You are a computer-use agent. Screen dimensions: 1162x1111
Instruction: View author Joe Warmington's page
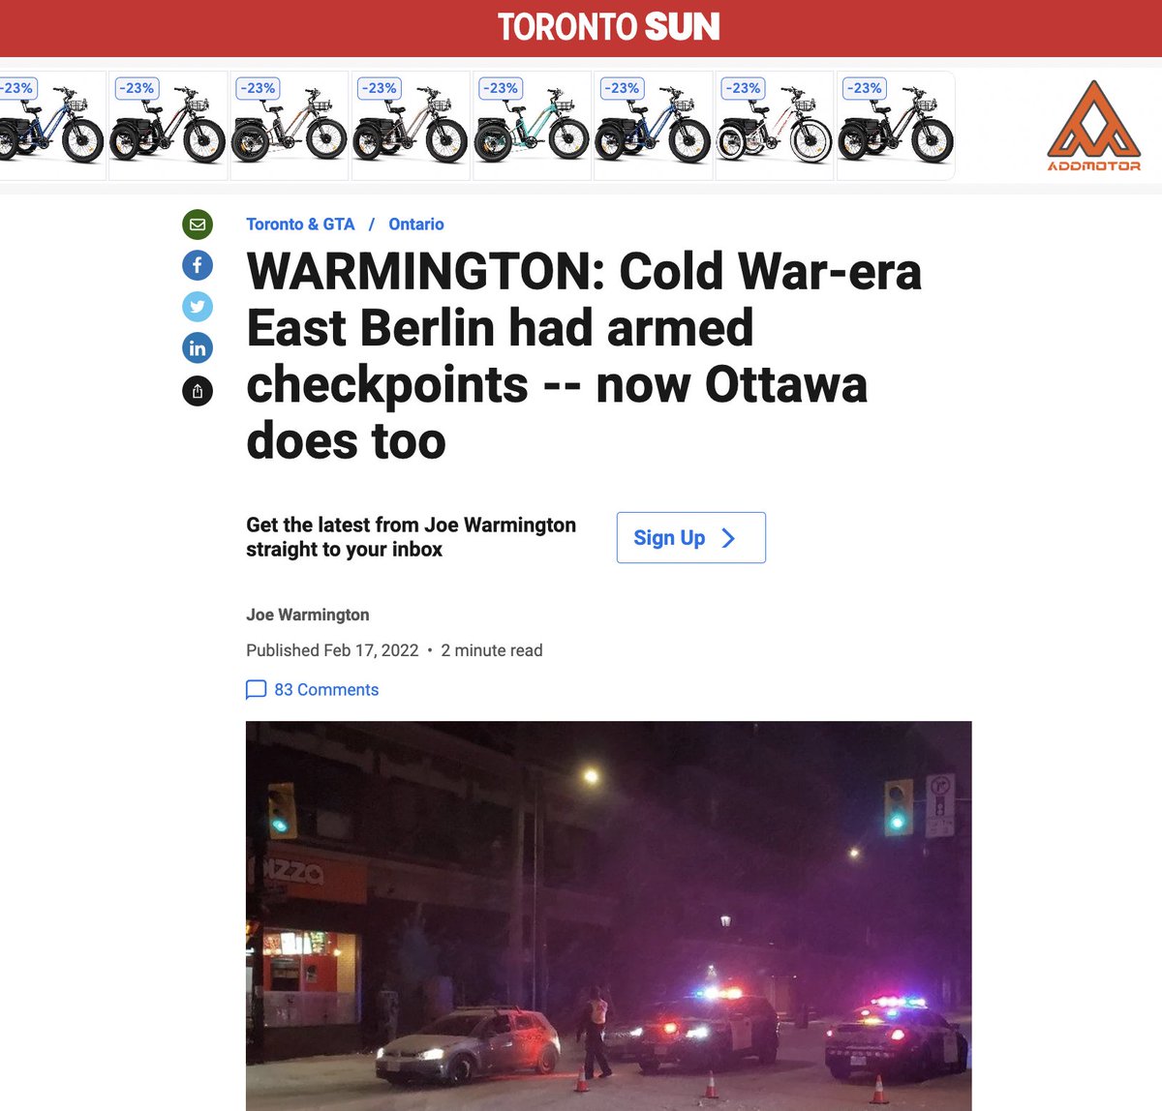click(308, 615)
